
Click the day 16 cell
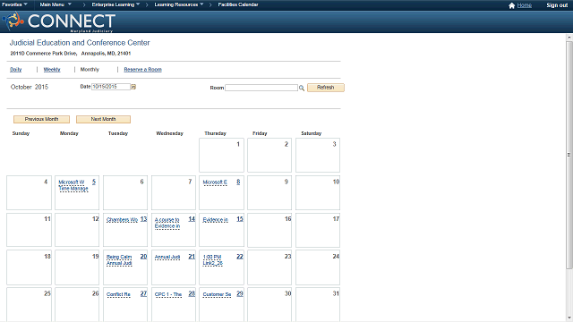click(269, 230)
